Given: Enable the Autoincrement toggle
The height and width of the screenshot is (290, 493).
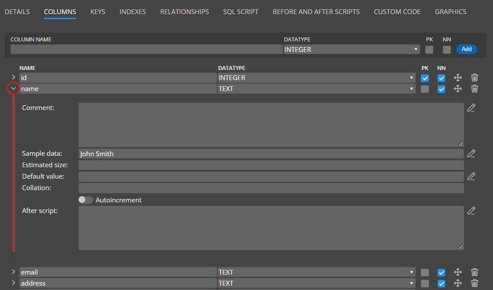Looking at the screenshot, I should (86, 200).
